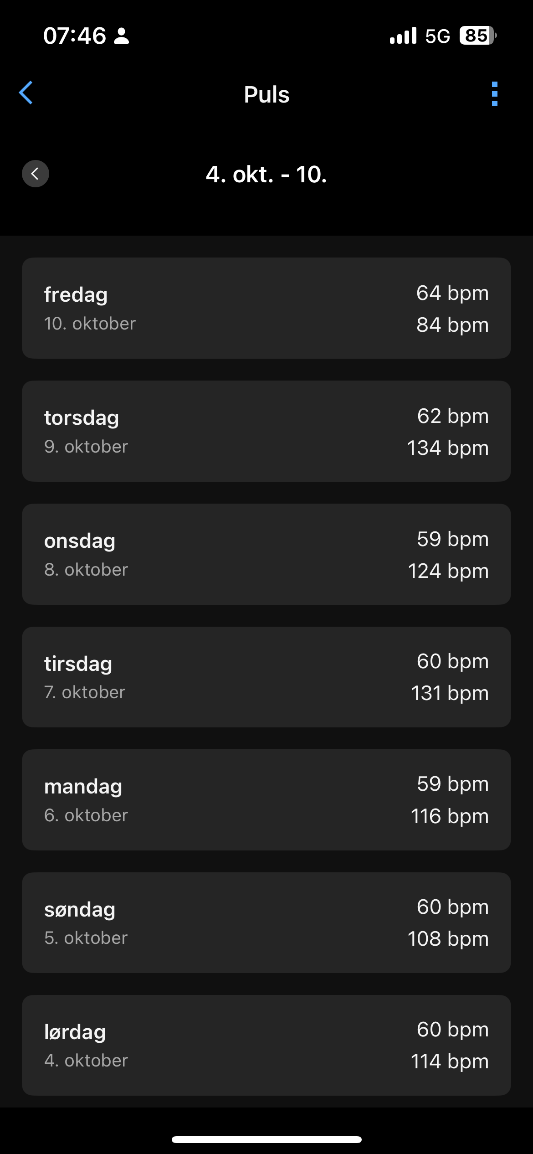
Task: Tap the battery indicator showing 85
Action: tap(477, 36)
